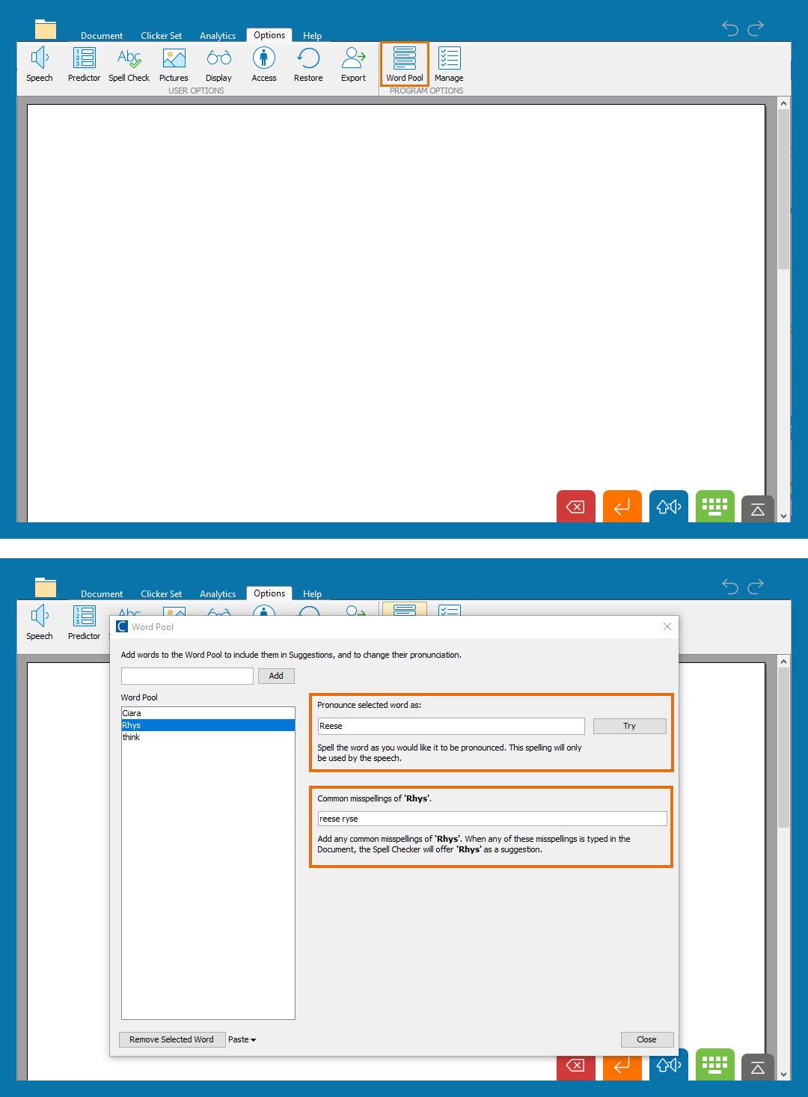Focus the new word input field
The width and height of the screenshot is (808, 1097).
click(x=187, y=676)
